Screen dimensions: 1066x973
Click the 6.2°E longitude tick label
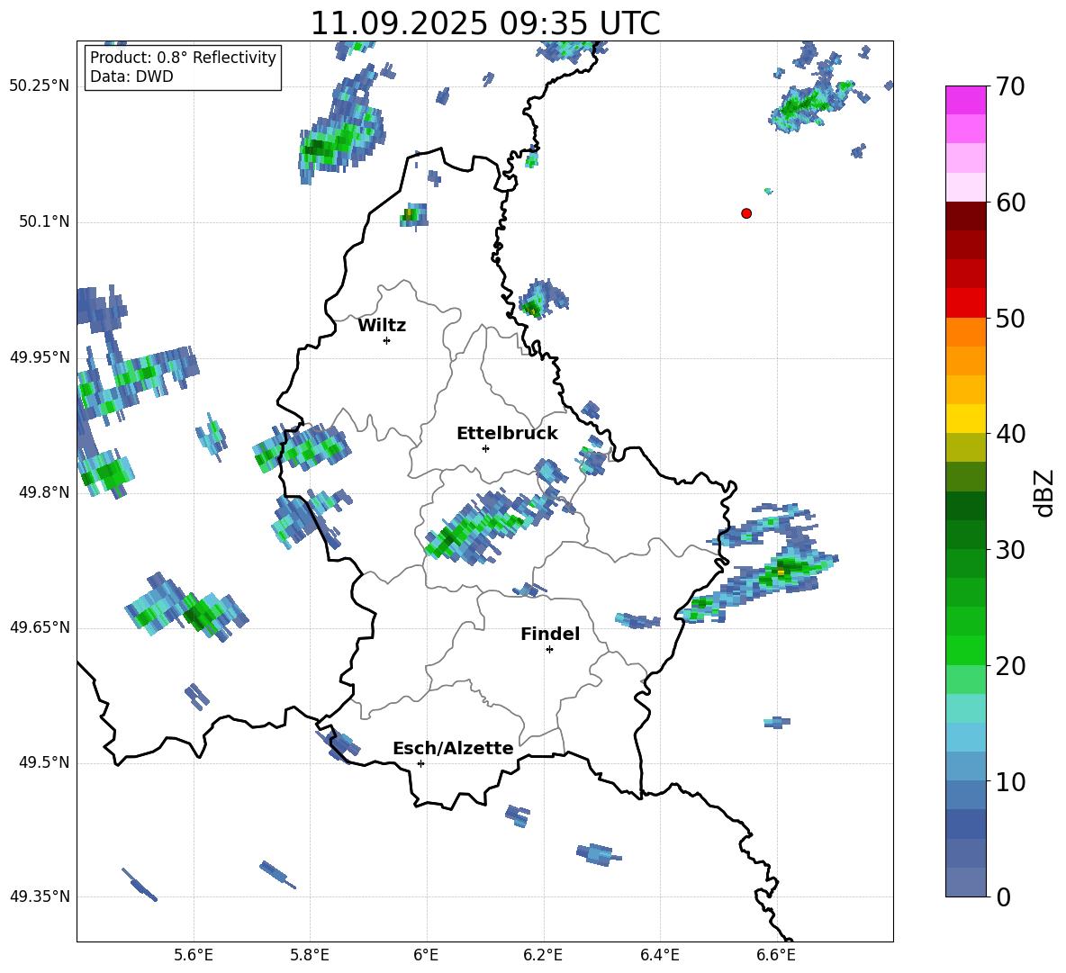[543, 955]
